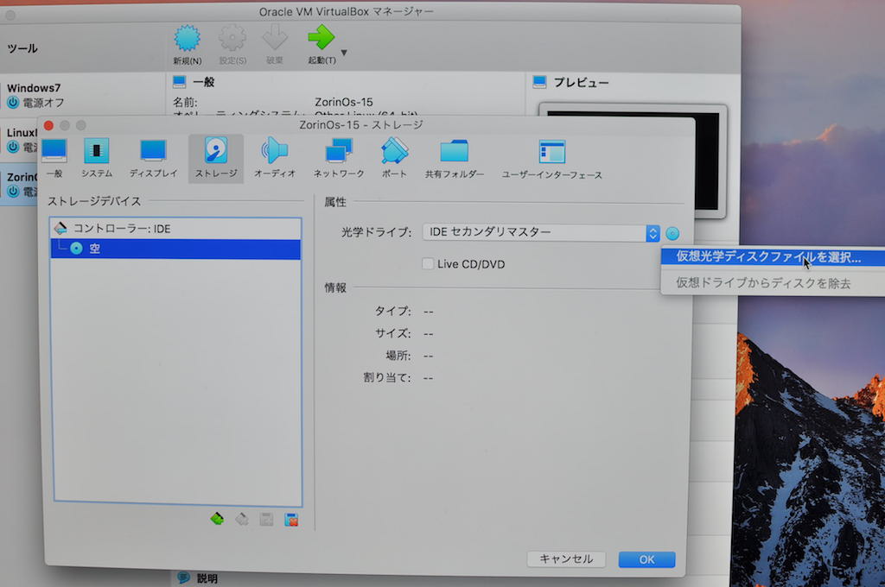Click the VM preview thumbnail
This screenshot has height=587, width=885.
pyautogui.click(x=634, y=161)
